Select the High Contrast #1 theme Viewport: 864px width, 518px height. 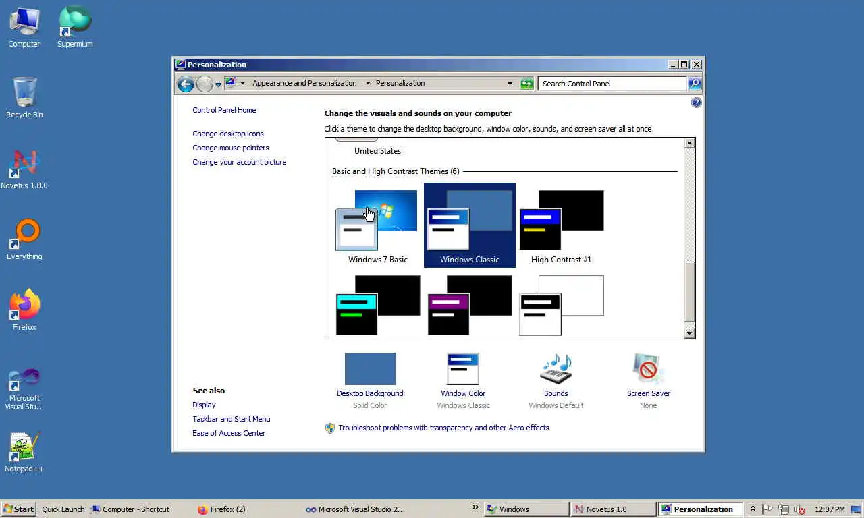561,226
